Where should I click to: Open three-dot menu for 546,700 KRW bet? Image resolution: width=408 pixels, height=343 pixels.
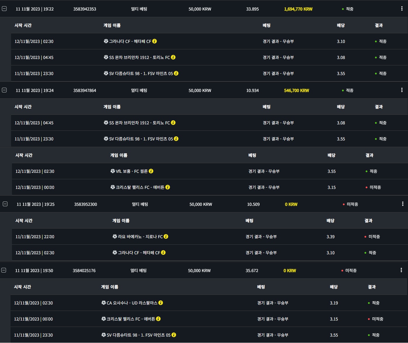click(402, 90)
